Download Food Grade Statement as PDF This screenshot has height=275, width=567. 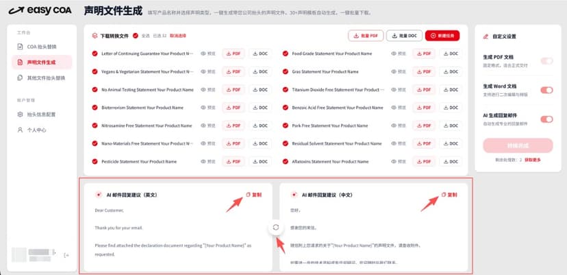pos(424,53)
